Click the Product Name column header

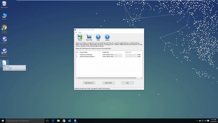pyautogui.click(x=91, y=52)
